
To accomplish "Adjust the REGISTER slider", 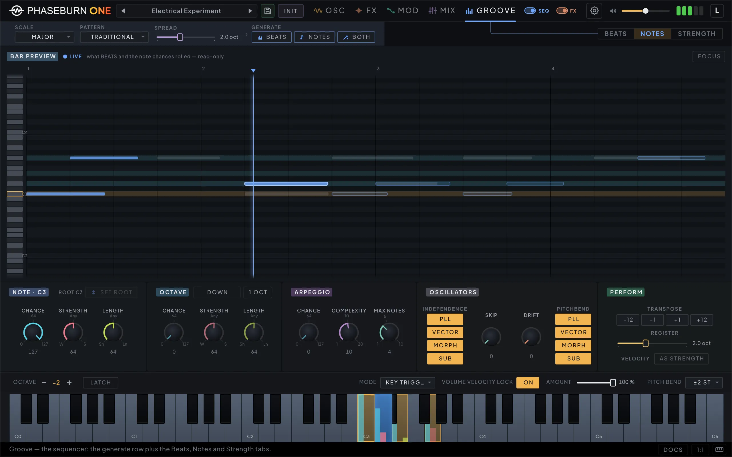I will [x=652, y=343].
